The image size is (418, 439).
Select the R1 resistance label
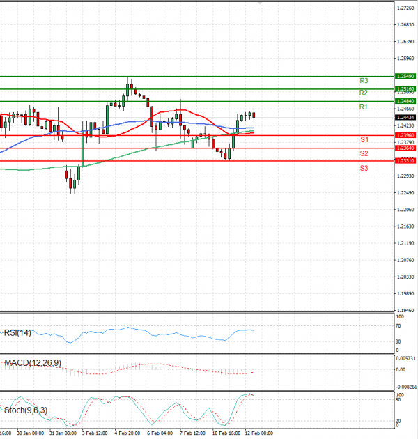click(x=363, y=107)
